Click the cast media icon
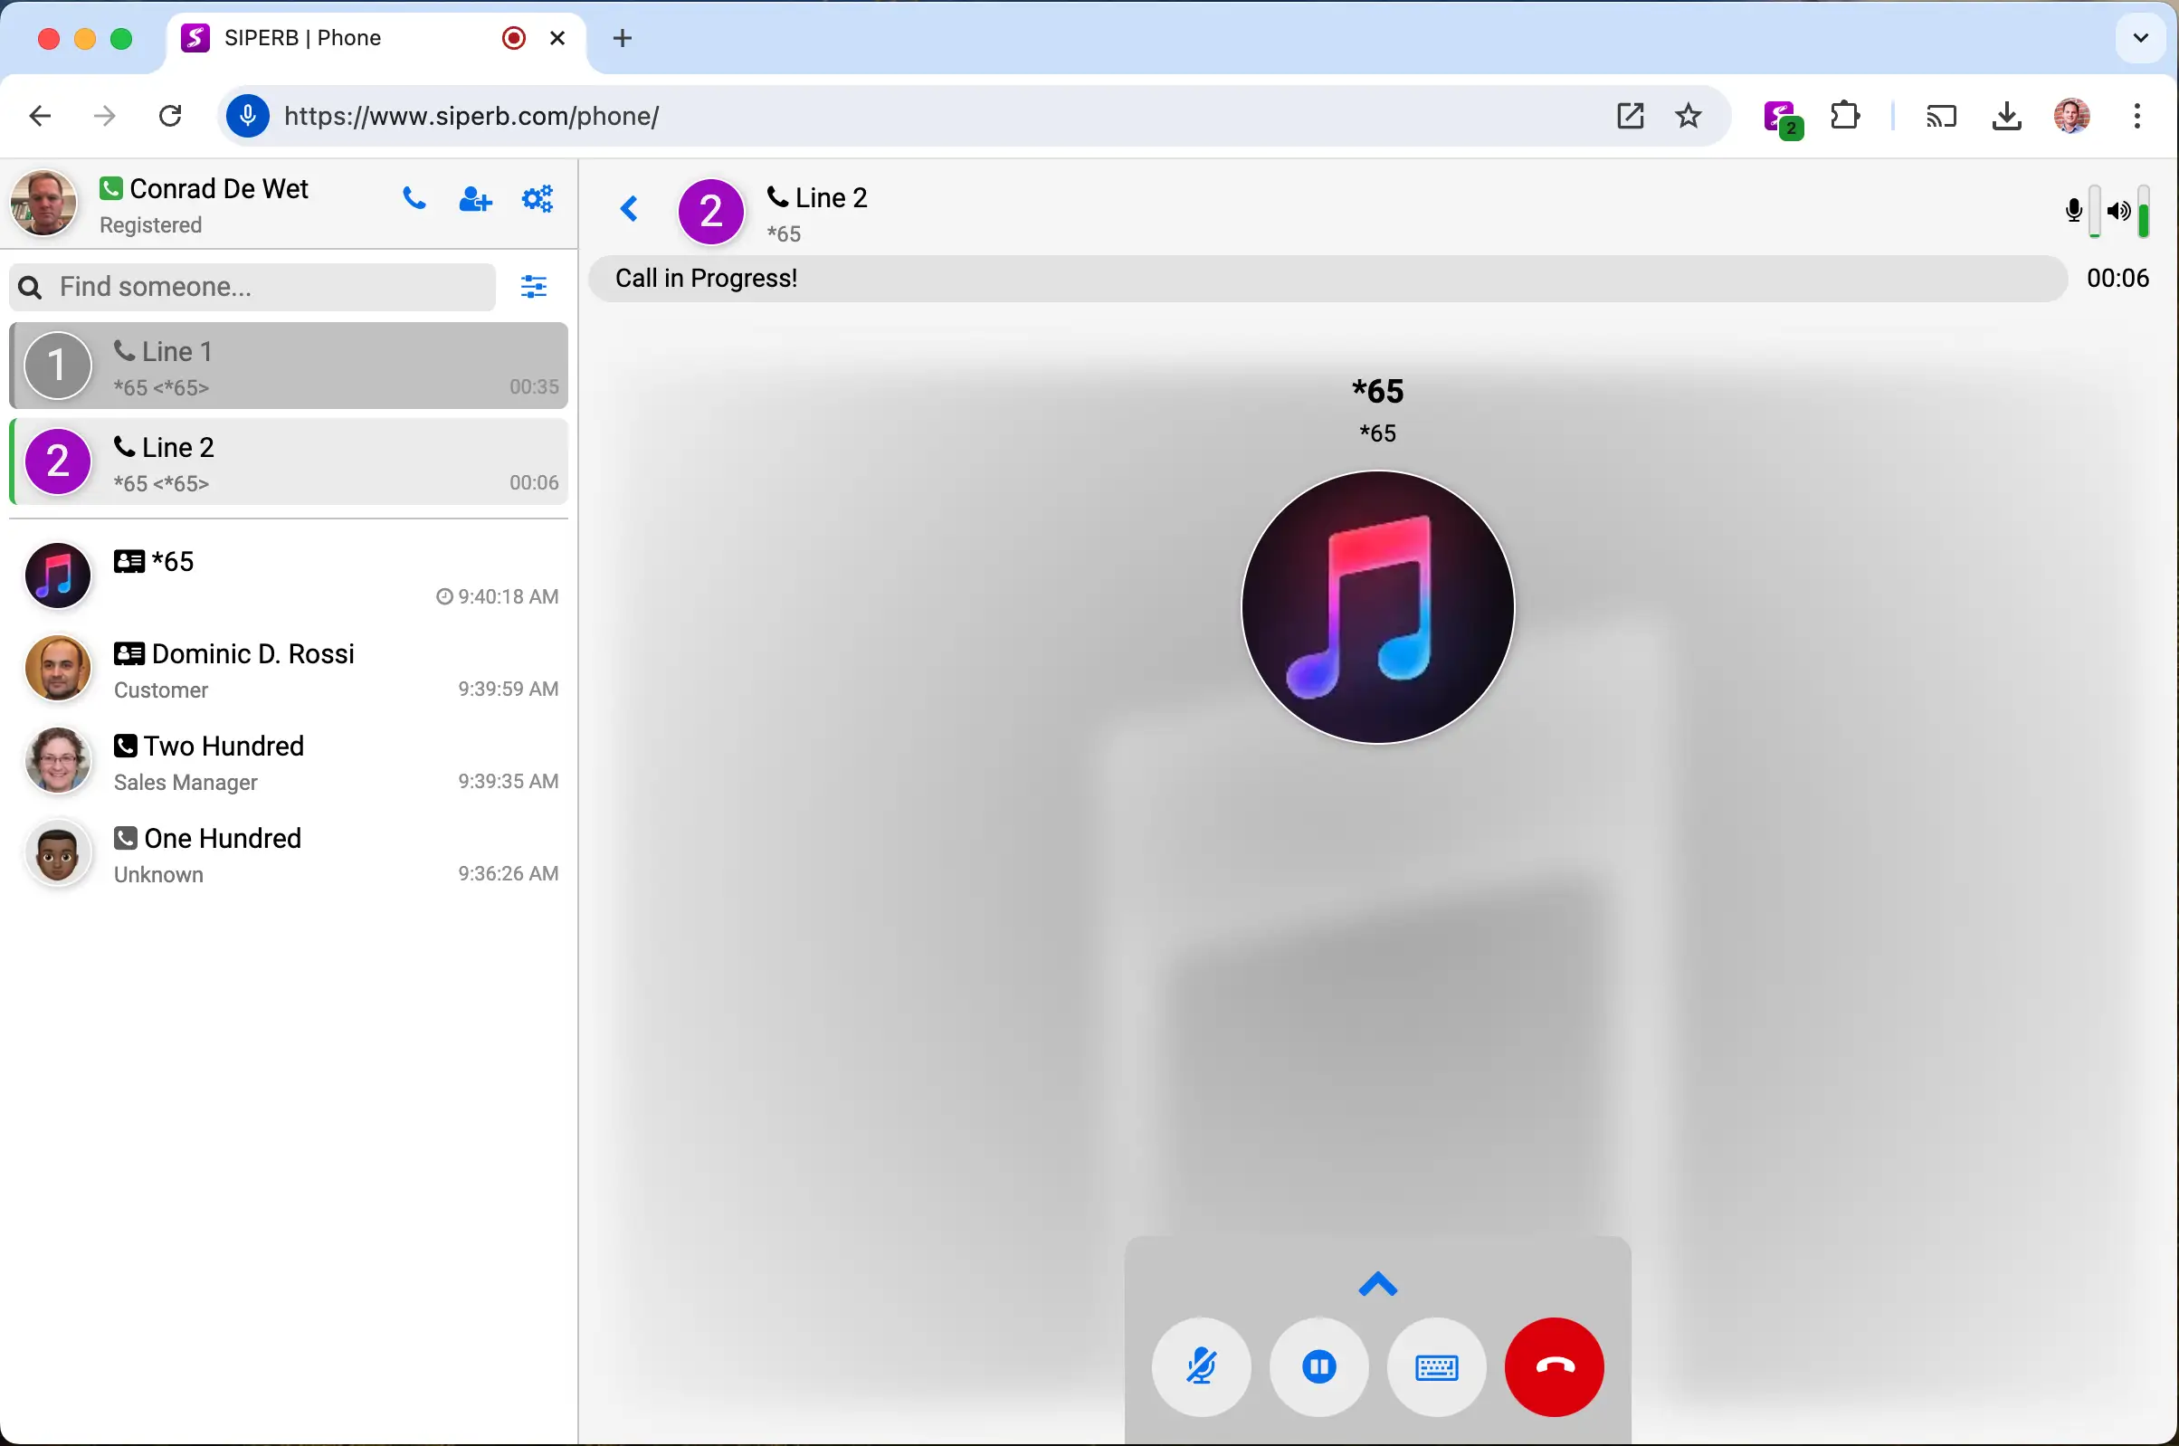Viewport: 2179px width, 1446px height. point(1940,116)
